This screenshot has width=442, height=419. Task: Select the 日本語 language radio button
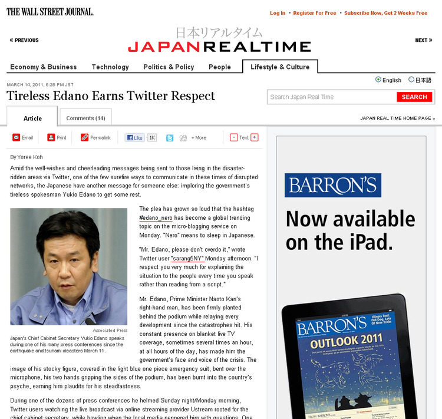tap(411, 80)
